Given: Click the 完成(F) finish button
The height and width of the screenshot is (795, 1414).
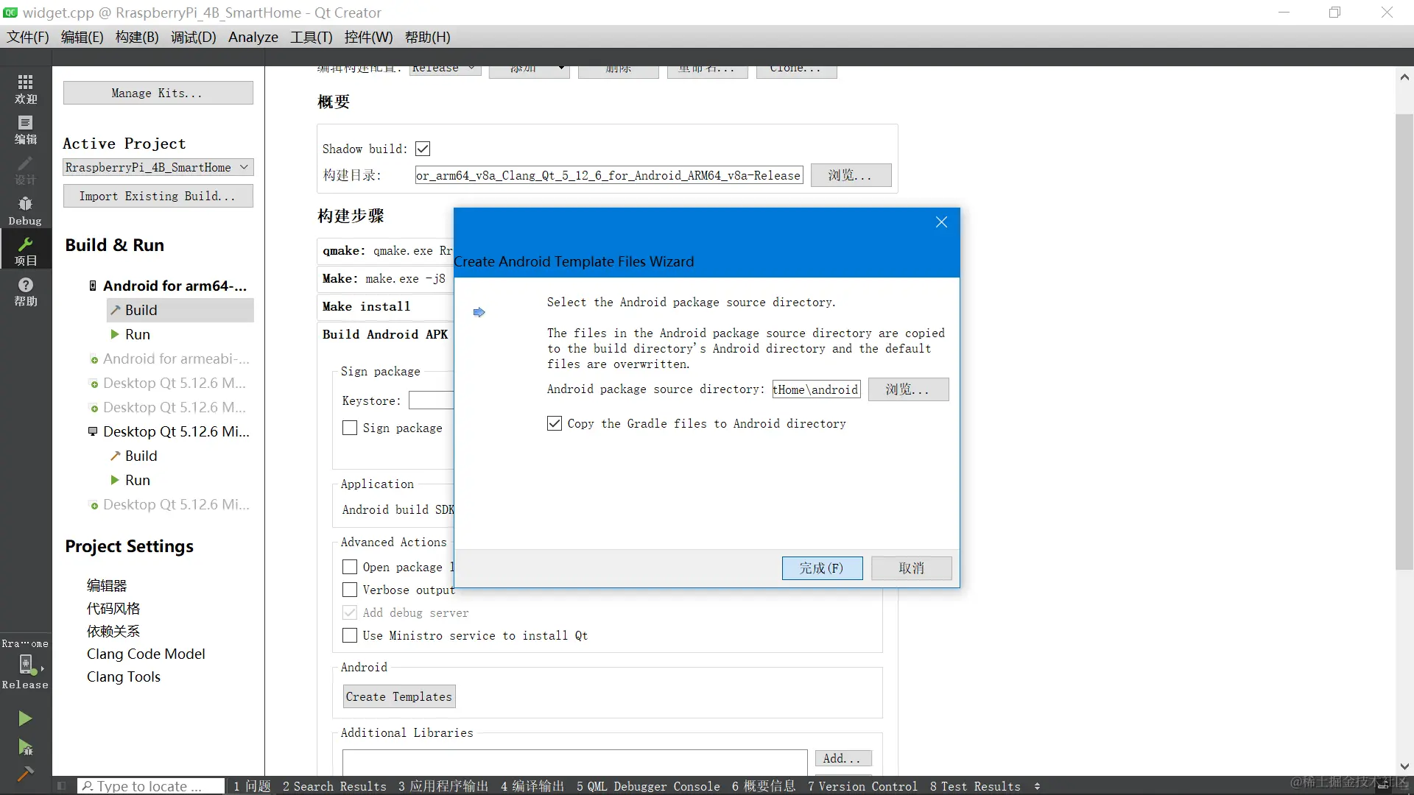Looking at the screenshot, I should (x=822, y=568).
